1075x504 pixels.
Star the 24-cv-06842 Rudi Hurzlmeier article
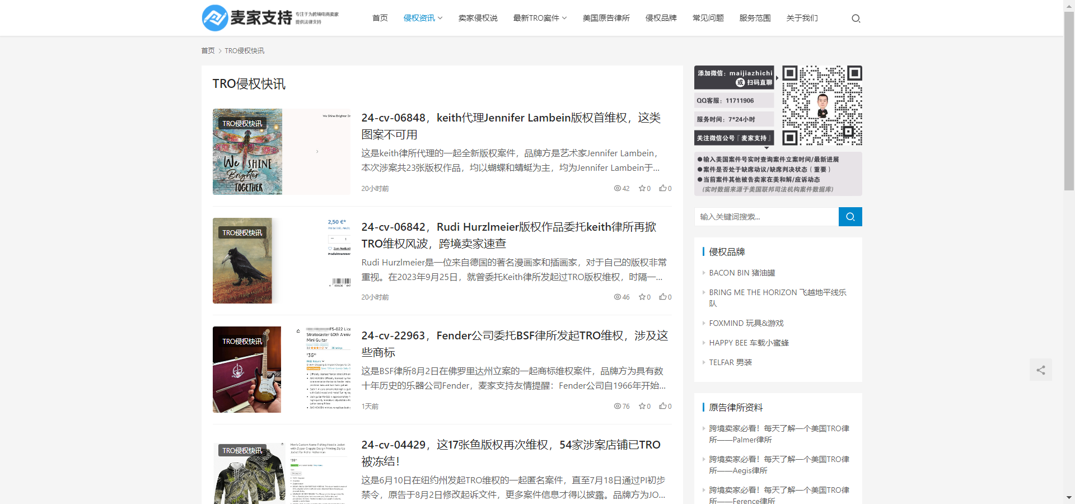(x=644, y=297)
